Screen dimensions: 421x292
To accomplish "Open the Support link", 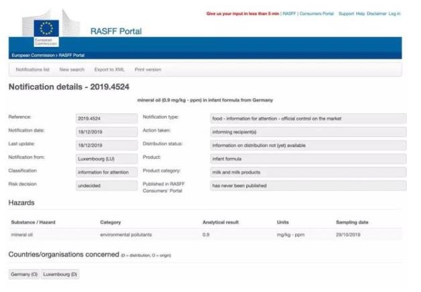I will [346, 13].
